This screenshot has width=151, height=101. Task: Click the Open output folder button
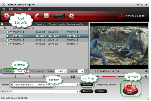click(x=101, y=91)
